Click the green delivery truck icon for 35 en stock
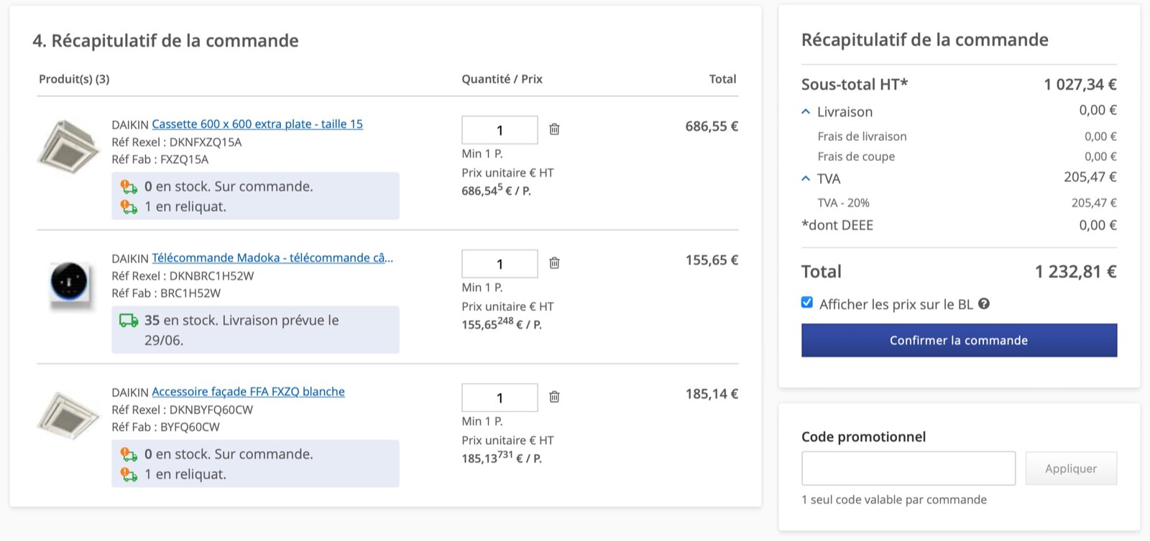Image resolution: width=1150 pixels, height=541 pixels. 129,320
